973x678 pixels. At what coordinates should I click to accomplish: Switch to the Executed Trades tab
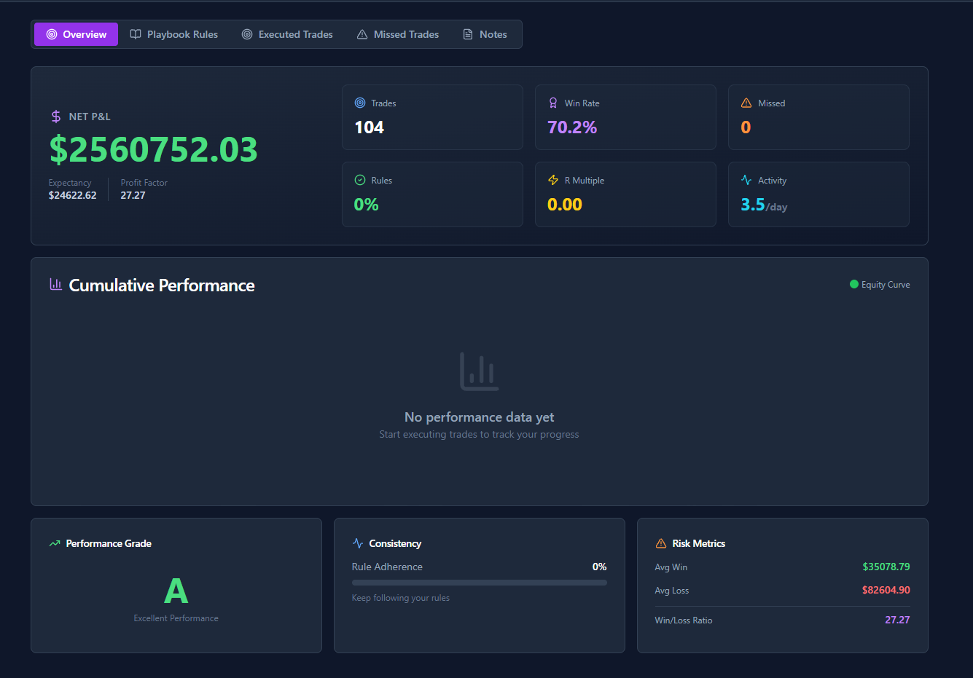(x=287, y=34)
